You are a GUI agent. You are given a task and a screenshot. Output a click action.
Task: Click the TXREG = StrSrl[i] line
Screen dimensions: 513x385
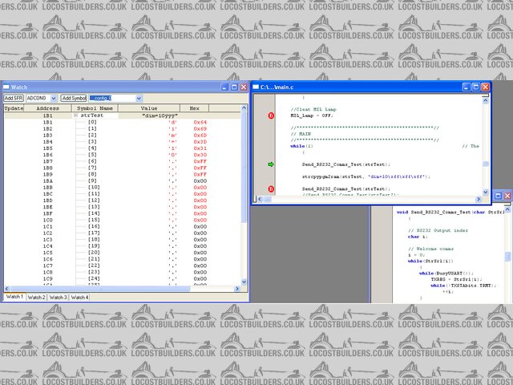pyautogui.click(x=457, y=279)
